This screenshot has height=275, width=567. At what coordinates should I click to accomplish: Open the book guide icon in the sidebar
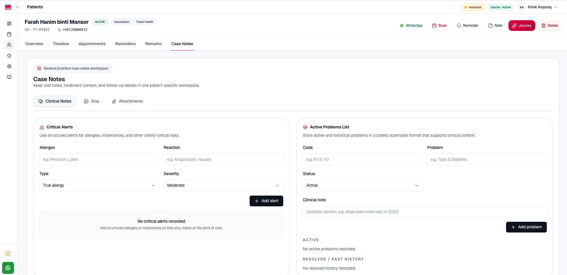pyautogui.click(x=9, y=77)
